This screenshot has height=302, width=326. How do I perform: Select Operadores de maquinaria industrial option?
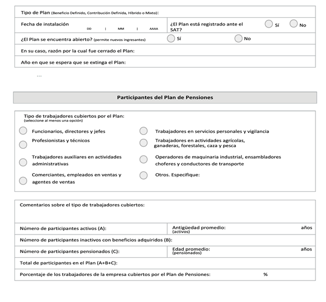coord(143,159)
